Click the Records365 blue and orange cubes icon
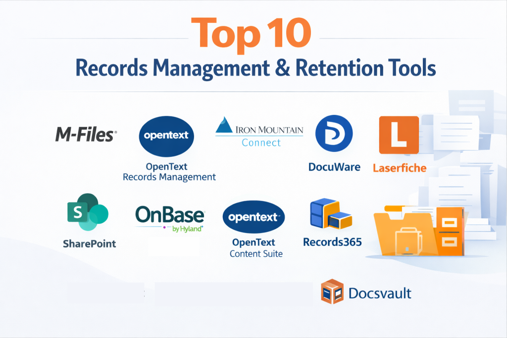Viewport: 507px width, 338px height. tap(330, 213)
